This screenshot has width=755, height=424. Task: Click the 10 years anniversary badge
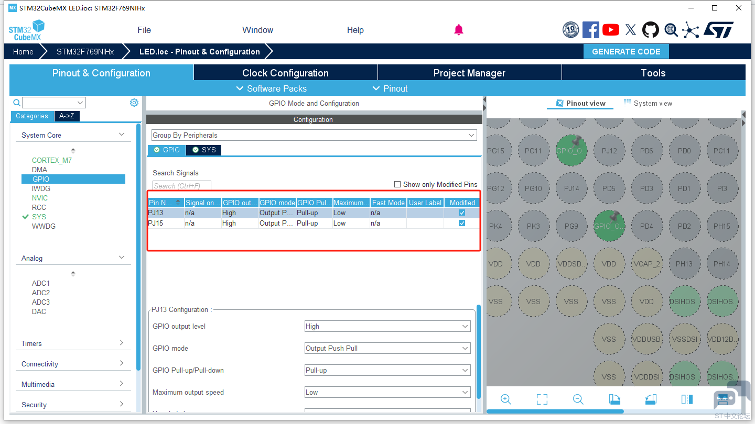pos(570,30)
